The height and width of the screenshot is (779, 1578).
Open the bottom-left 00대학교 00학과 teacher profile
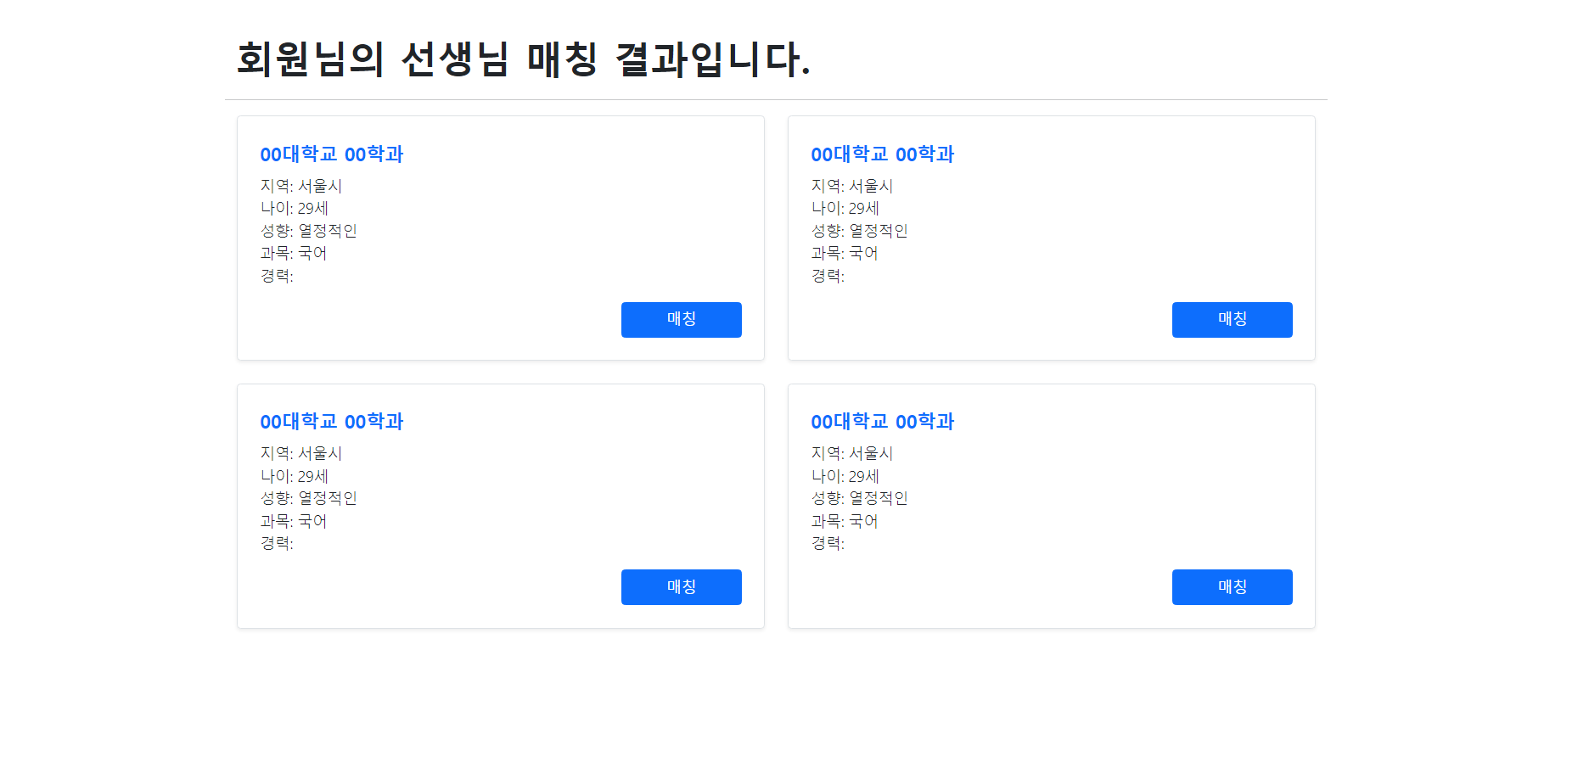tap(332, 421)
